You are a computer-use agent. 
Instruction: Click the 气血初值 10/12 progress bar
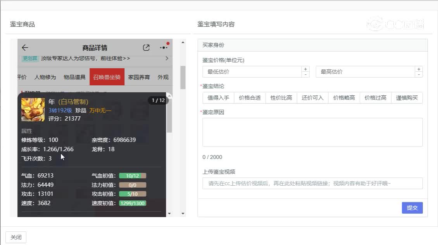[133, 176]
